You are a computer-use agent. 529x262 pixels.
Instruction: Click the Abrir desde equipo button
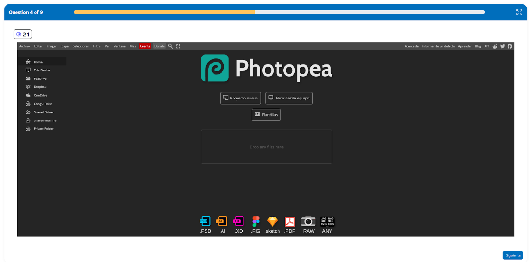[x=289, y=98]
